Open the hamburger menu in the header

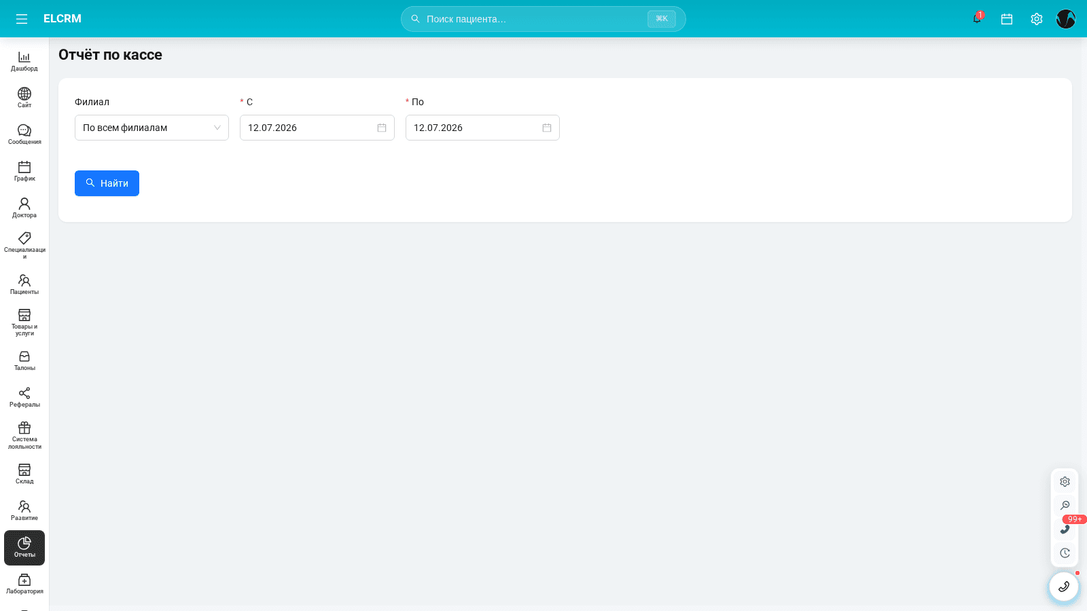(22, 19)
